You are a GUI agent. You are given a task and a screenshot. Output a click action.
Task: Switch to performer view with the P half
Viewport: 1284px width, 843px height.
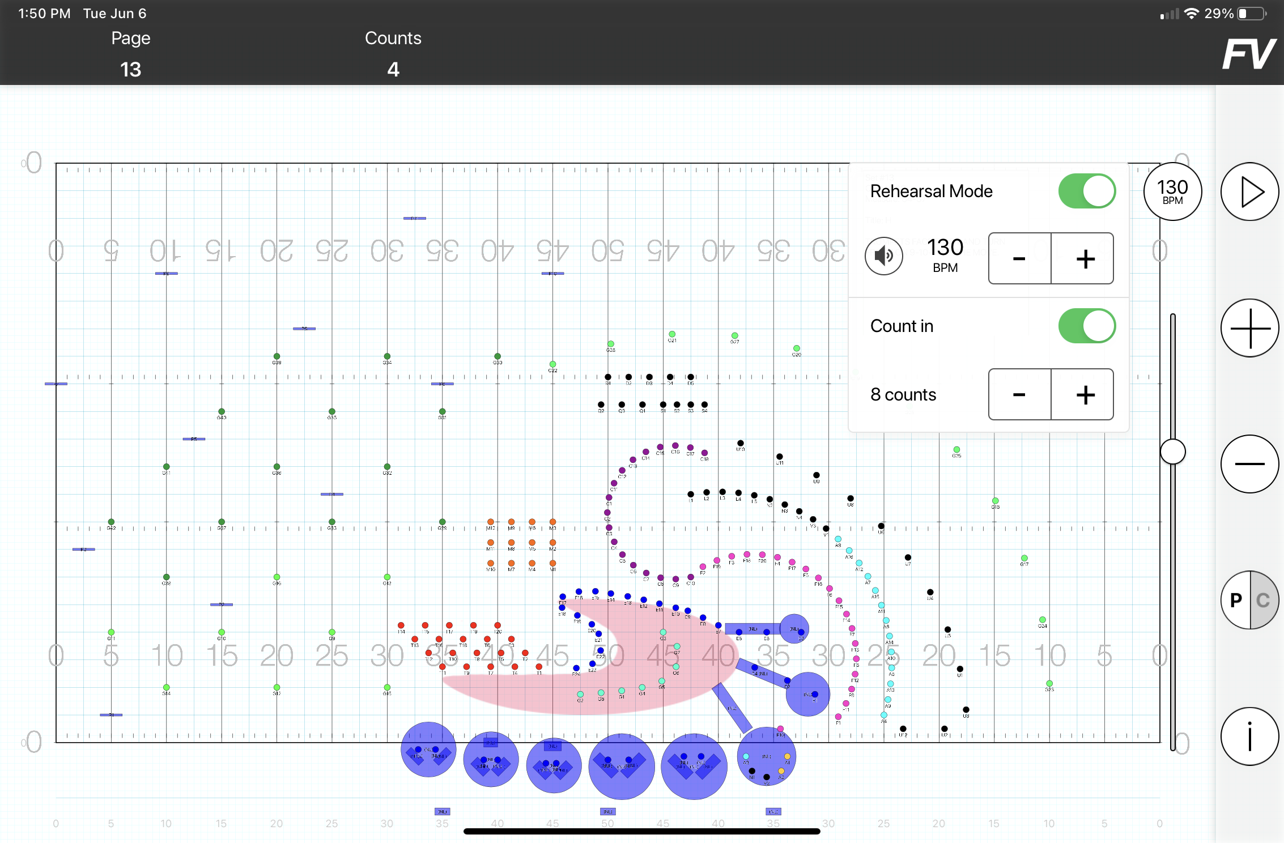point(1236,600)
